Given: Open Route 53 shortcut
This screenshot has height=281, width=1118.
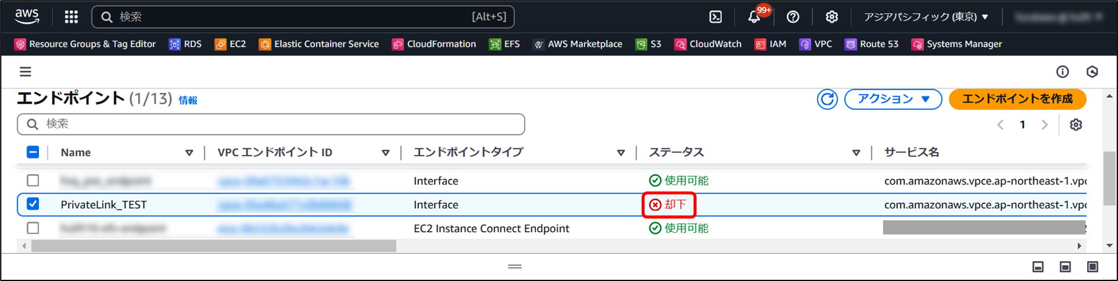Looking at the screenshot, I should click(x=872, y=44).
